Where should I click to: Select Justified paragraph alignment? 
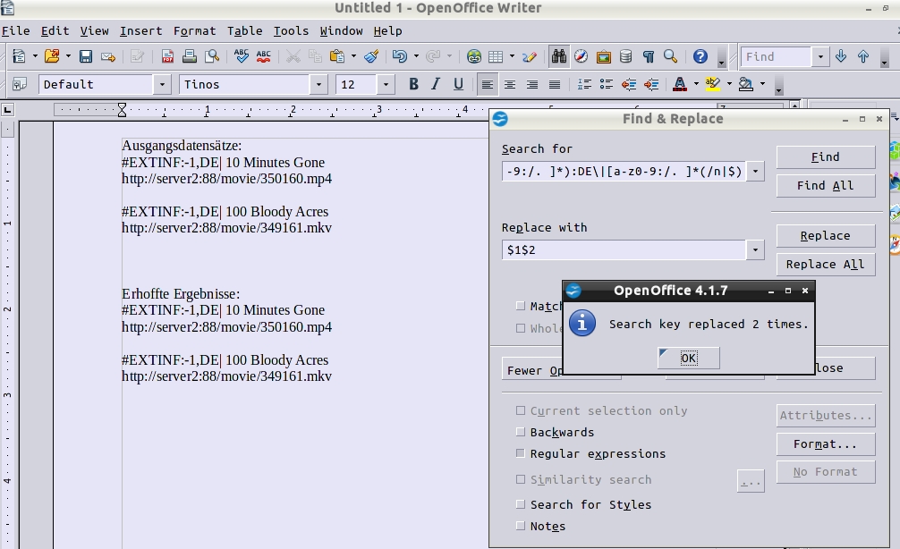[x=554, y=84]
